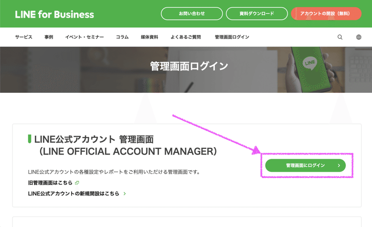The width and height of the screenshot is (372, 227).
Task: Open LINE公式アカウントの新規開設はこちら link
Action: [73, 194]
